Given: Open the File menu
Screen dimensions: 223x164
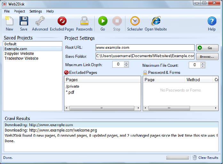Looking at the screenshot, I should pos(7,11).
